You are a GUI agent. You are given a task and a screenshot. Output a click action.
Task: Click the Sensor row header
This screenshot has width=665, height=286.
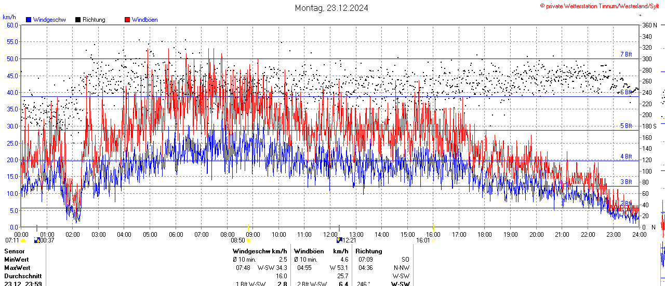(x=14, y=251)
